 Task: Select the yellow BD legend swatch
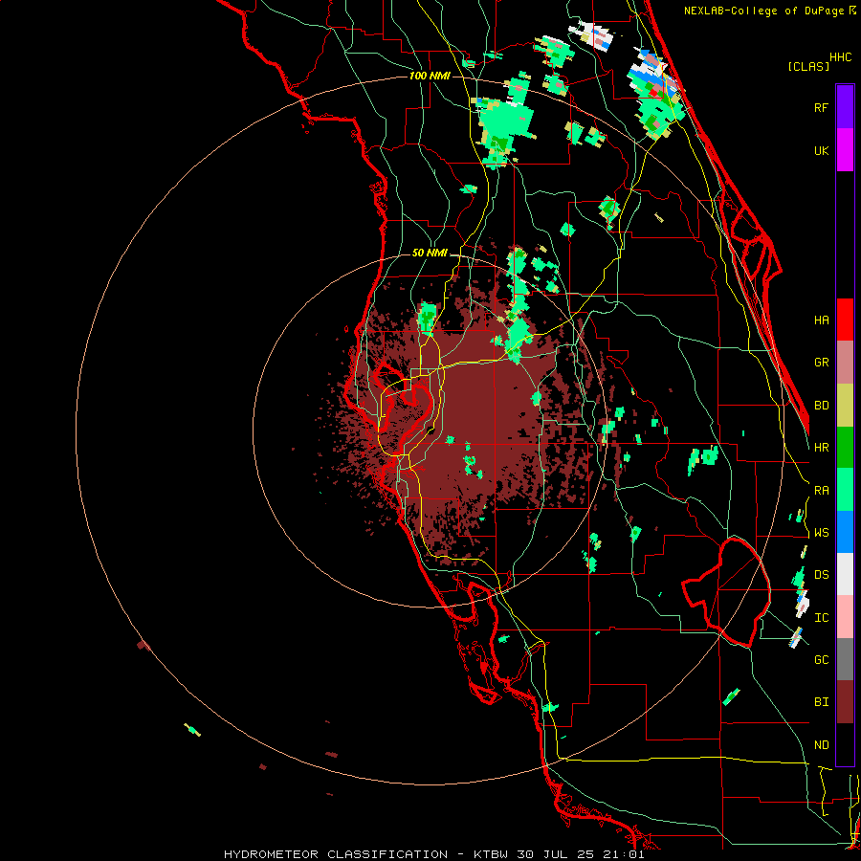[x=845, y=406]
